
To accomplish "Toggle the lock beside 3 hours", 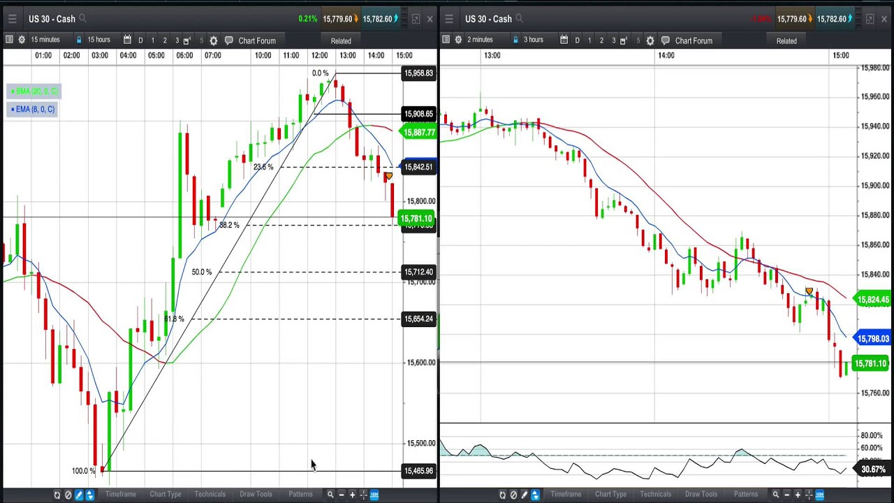I will (x=515, y=40).
